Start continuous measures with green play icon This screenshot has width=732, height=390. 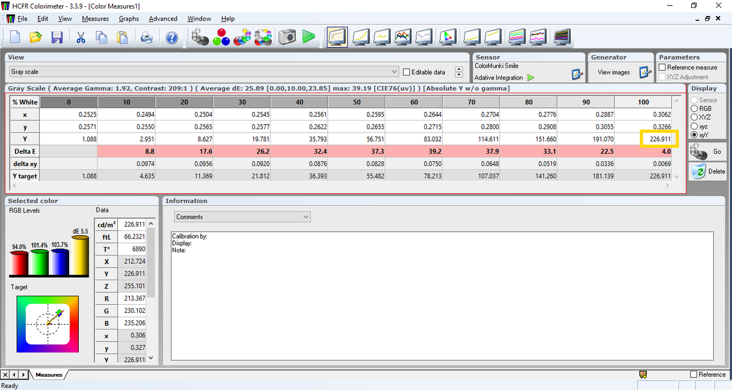(x=309, y=37)
